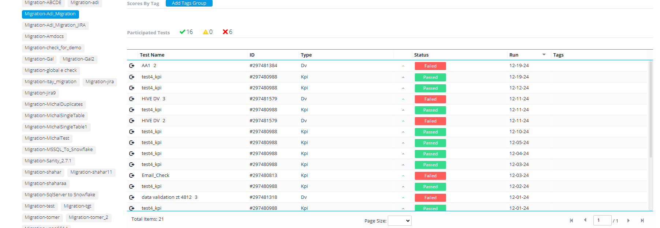The image size is (660, 228).
Task: Open the Run column sort arrow
Action: 544,55
